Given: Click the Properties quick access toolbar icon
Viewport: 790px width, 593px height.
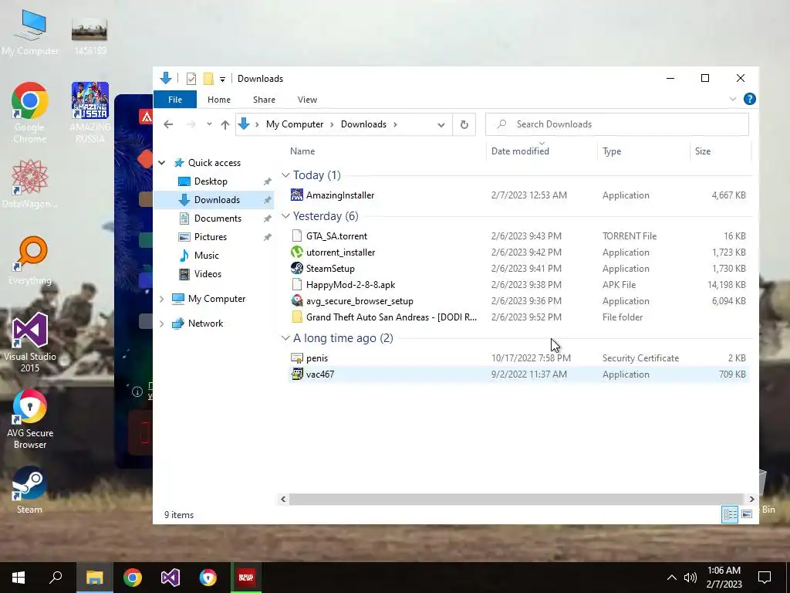Looking at the screenshot, I should 191,79.
